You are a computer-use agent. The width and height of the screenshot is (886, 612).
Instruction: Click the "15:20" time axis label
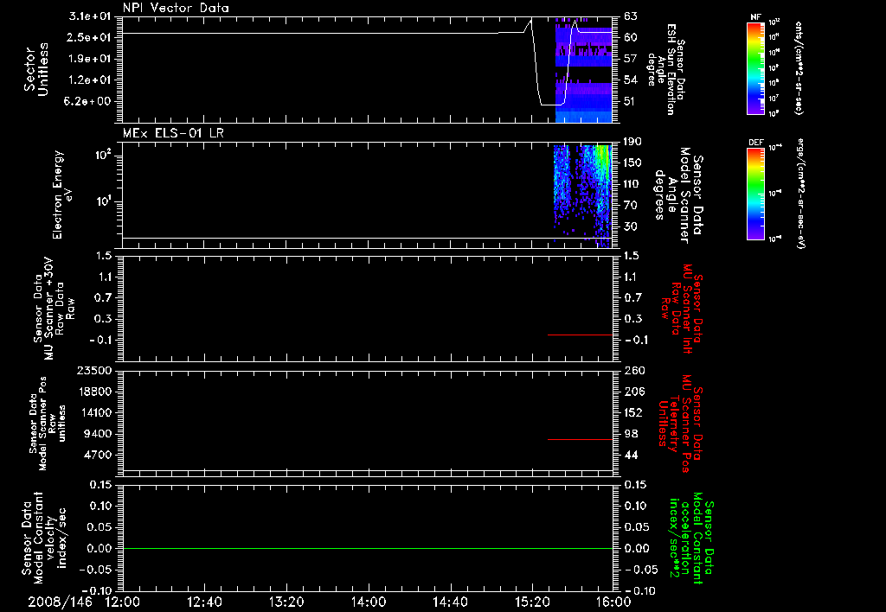tap(532, 602)
